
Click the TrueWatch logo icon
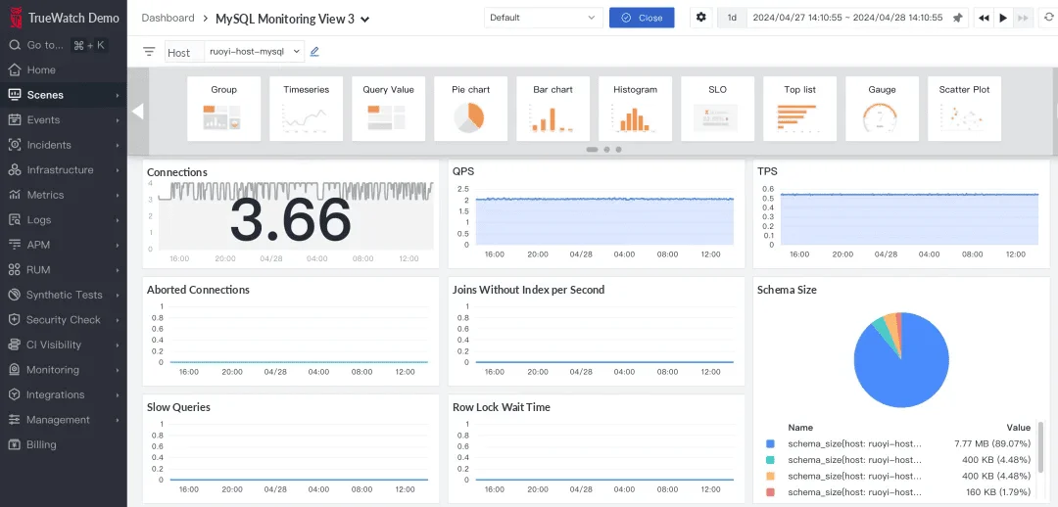click(x=15, y=19)
